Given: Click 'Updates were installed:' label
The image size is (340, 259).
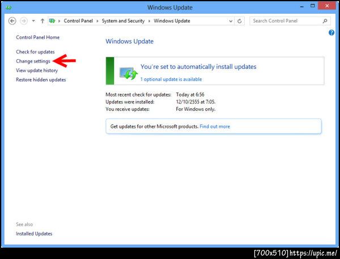Looking at the screenshot, I should [130, 102].
